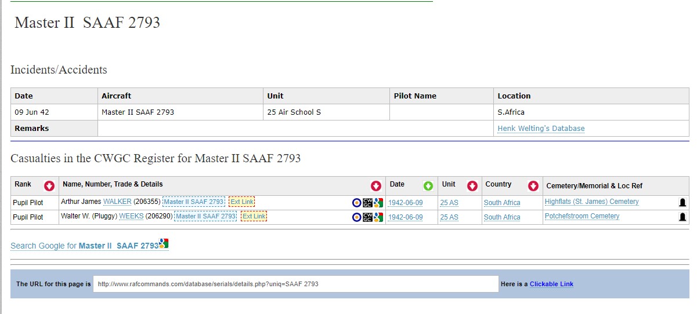Open Google search icon in Walker row
697x314 pixels.
pos(378,203)
